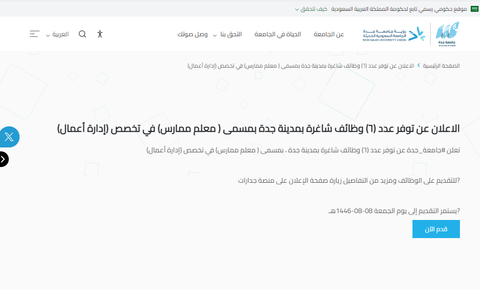Open the site search magnifier icon

click(82, 34)
